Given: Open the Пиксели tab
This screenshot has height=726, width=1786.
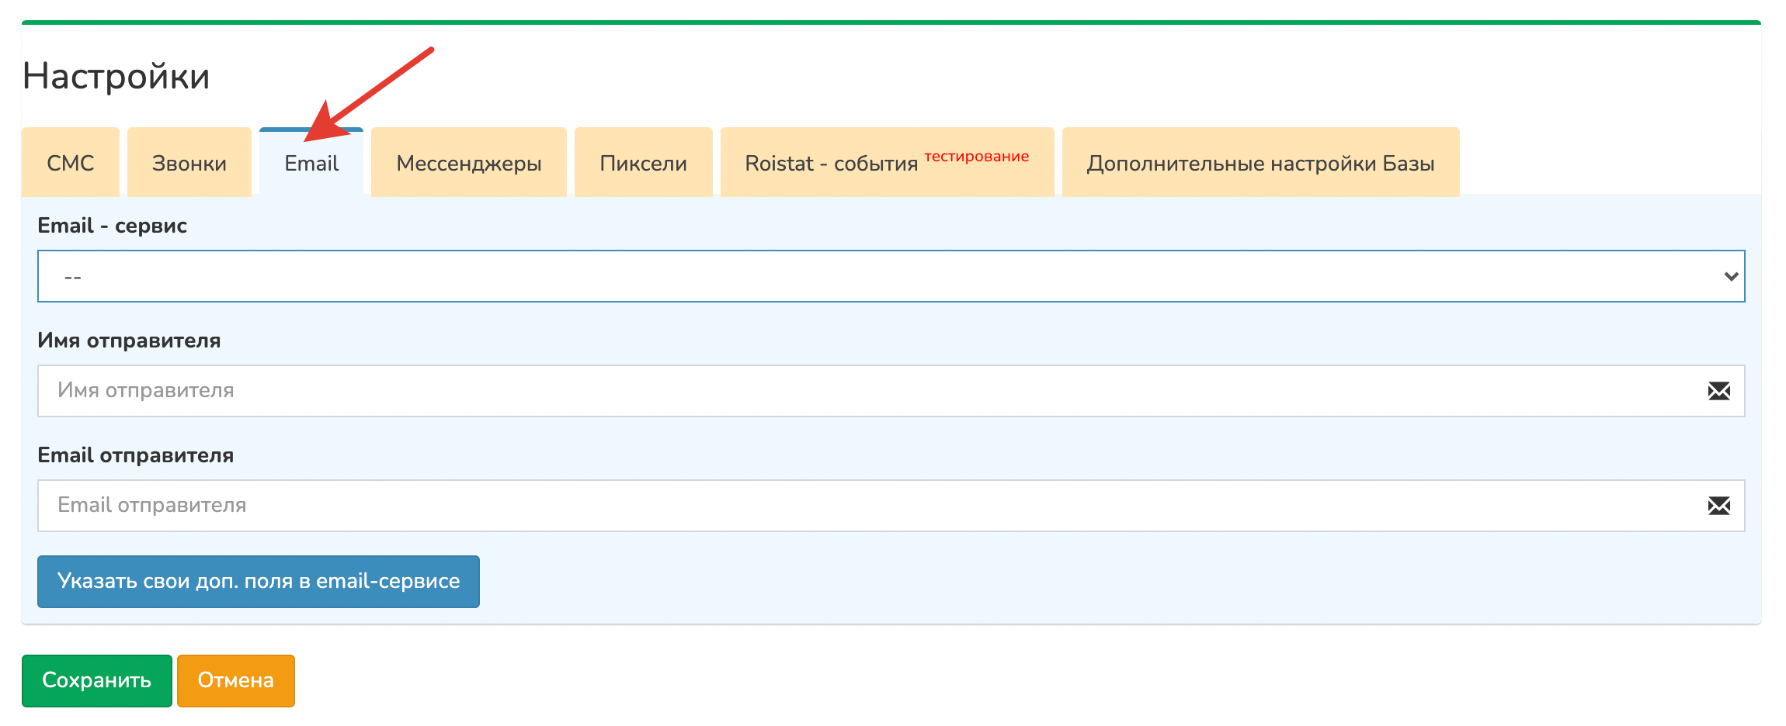Looking at the screenshot, I should click(x=644, y=162).
